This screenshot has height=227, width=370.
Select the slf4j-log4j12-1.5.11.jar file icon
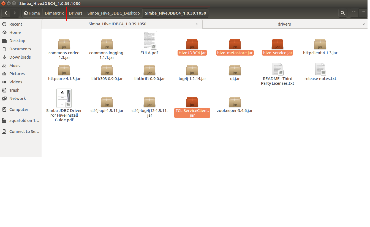(x=149, y=102)
